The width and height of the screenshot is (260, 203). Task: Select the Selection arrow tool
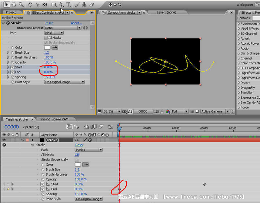(6, 4)
